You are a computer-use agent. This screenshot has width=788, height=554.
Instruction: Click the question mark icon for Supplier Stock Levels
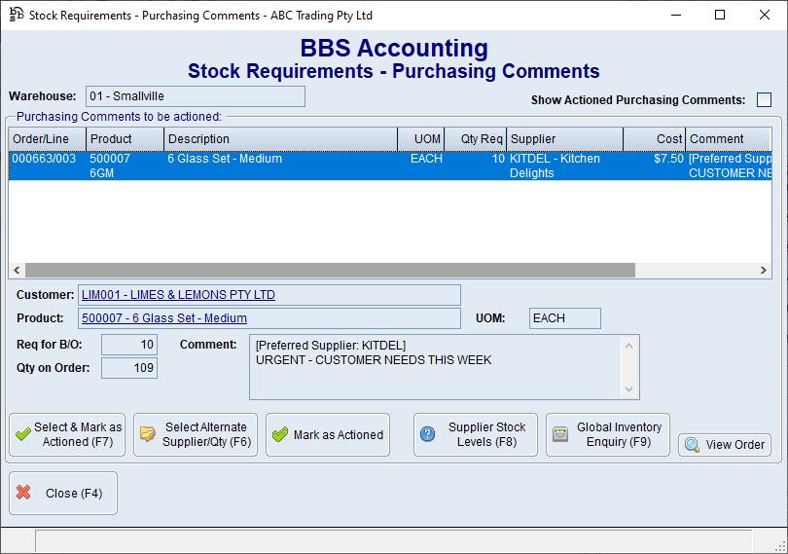(x=427, y=435)
